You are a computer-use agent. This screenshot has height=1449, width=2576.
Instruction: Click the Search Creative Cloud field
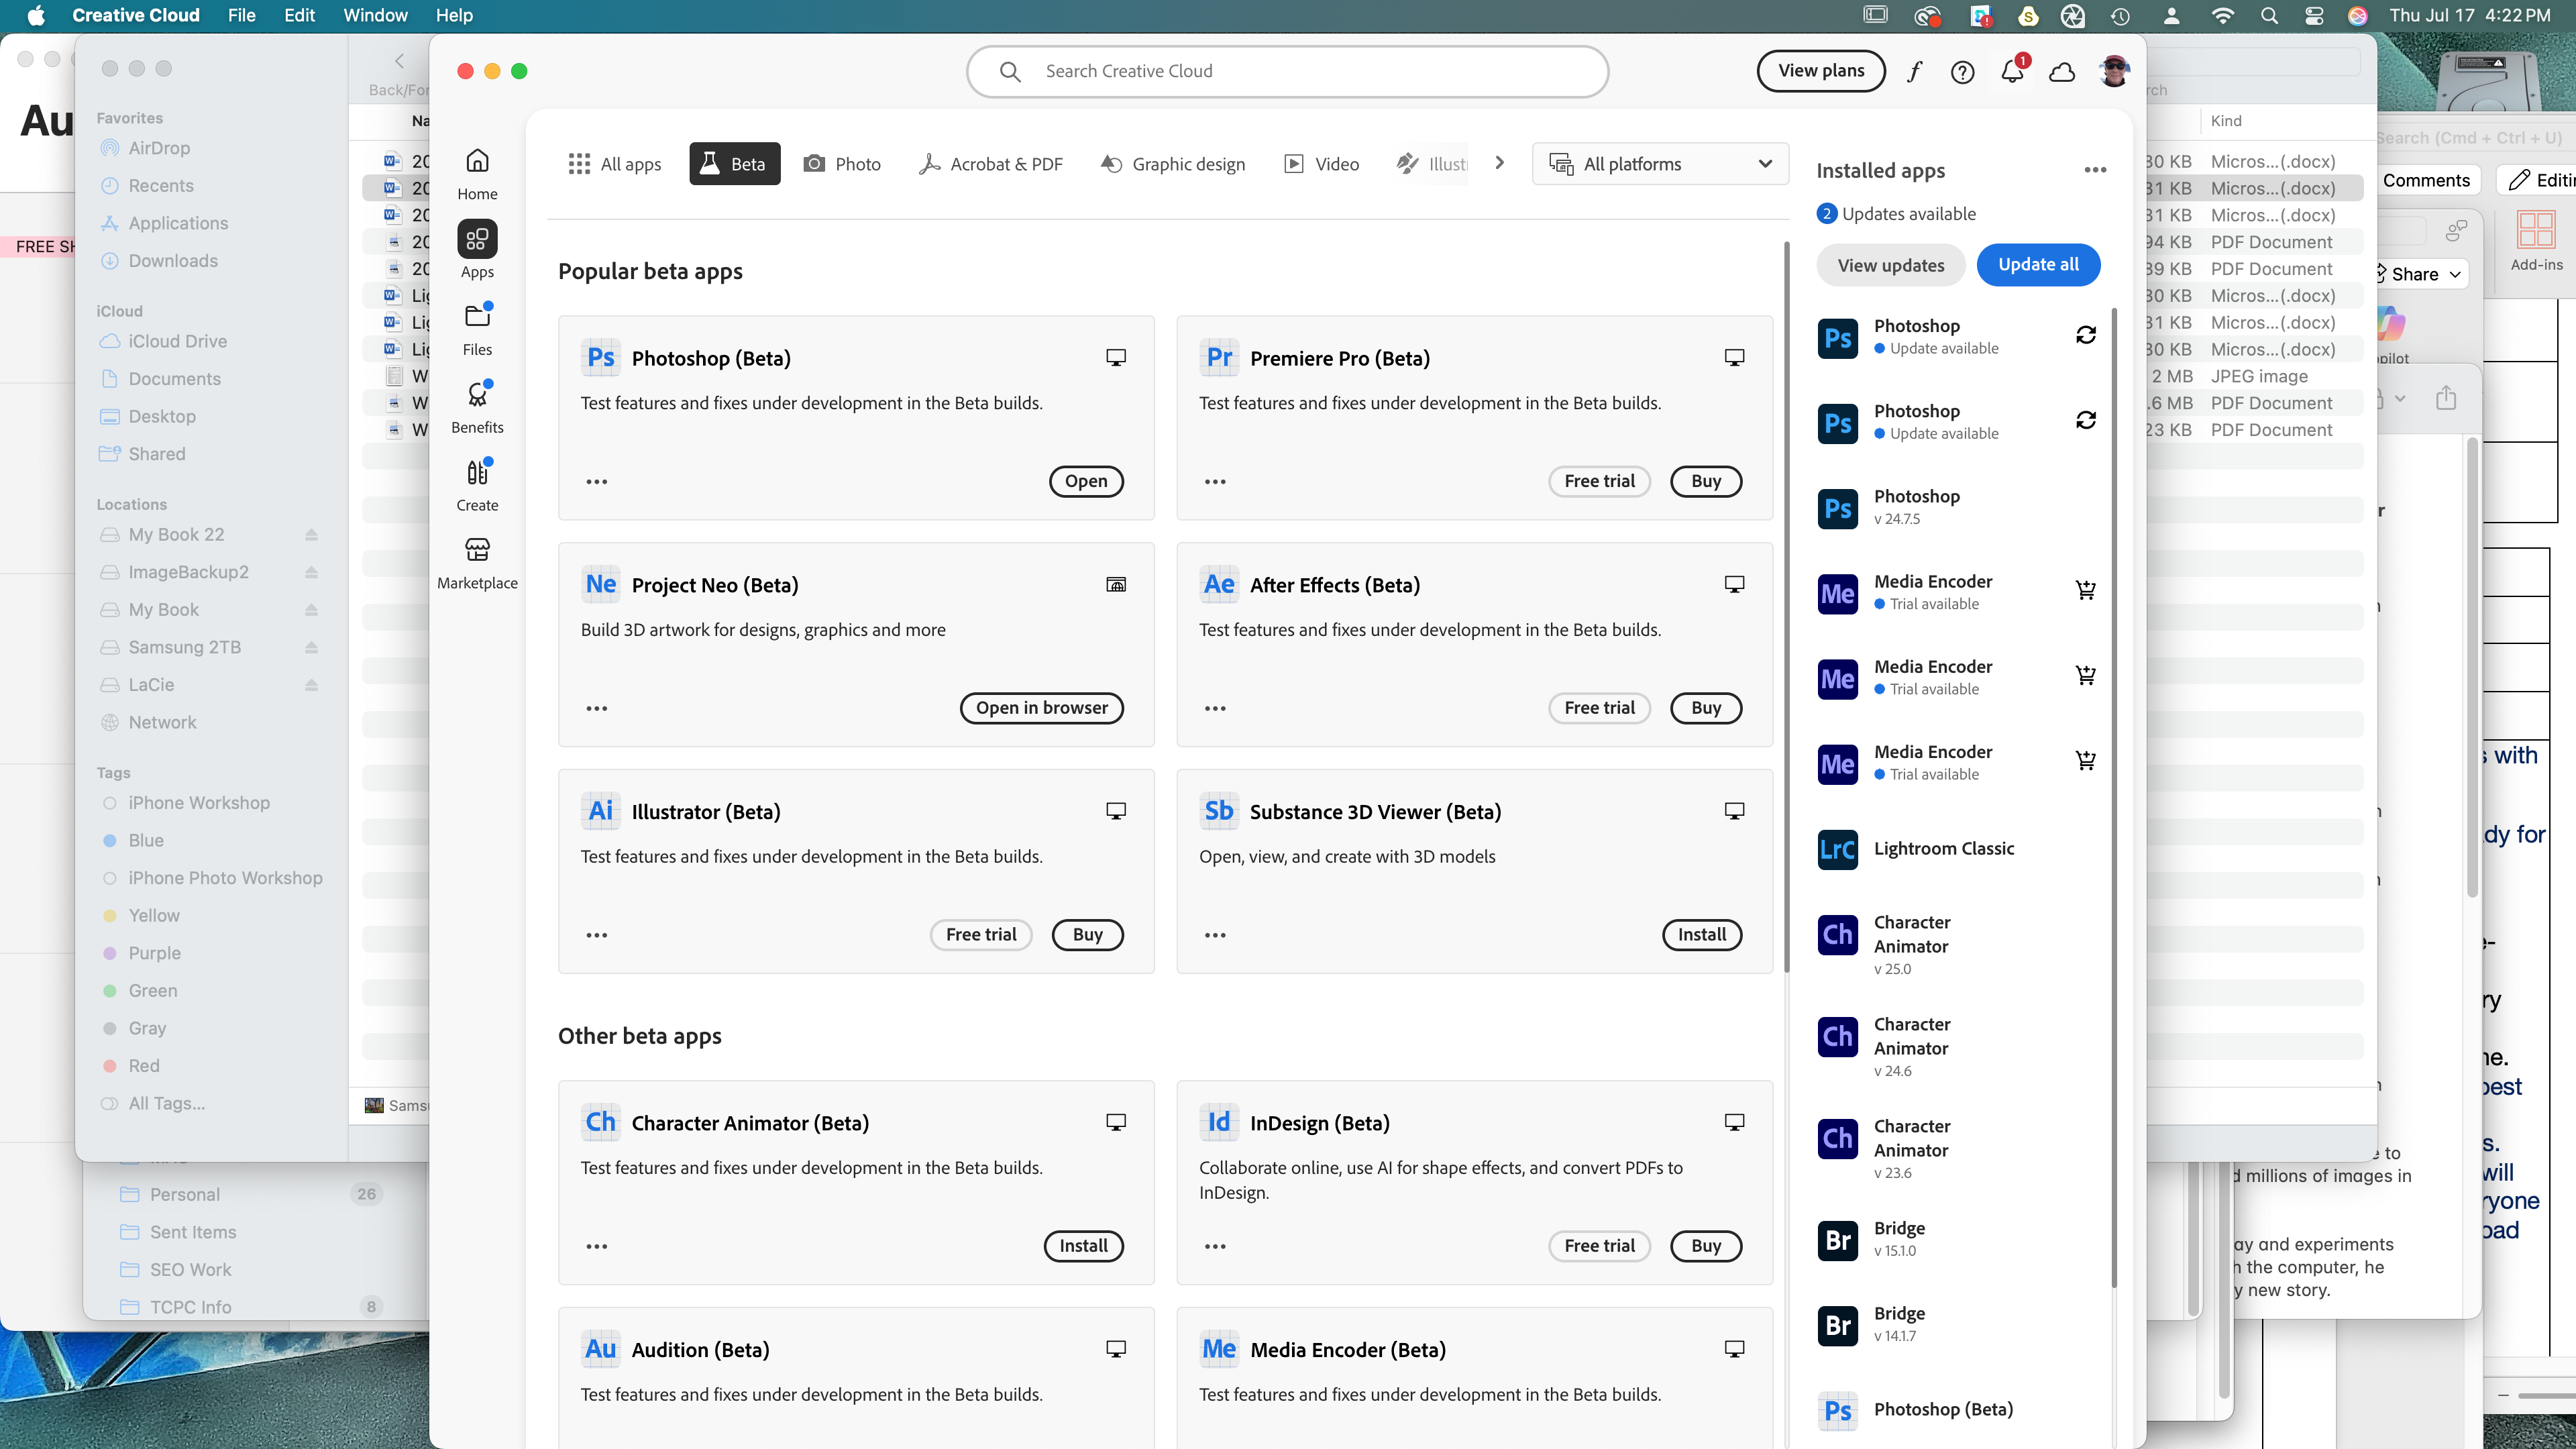point(1288,71)
